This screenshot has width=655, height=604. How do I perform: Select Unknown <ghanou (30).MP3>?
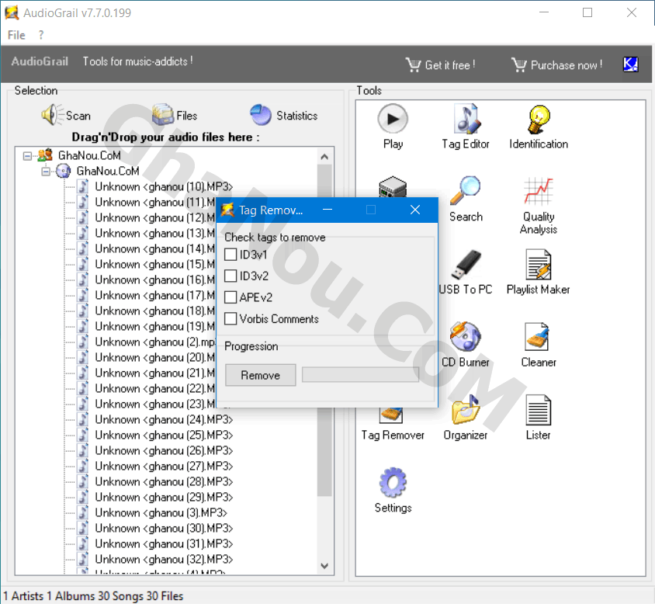pos(164,527)
